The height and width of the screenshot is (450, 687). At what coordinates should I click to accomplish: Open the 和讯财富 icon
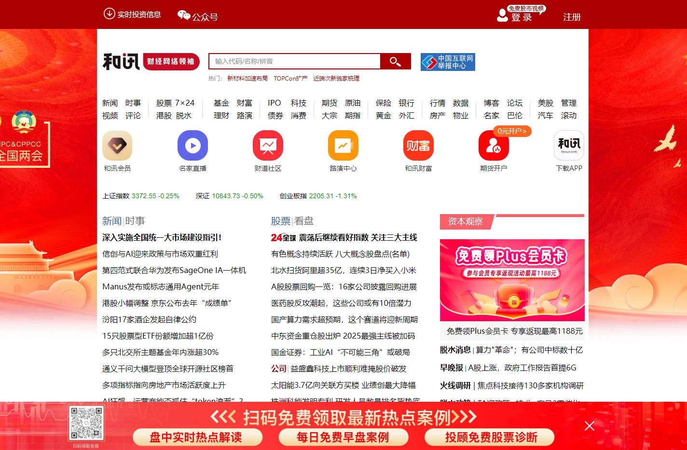[x=418, y=145]
